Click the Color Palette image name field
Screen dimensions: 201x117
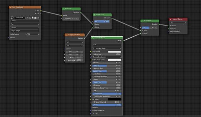click(x=19, y=18)
